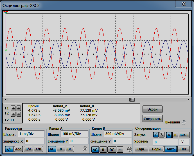194x156 pixels.
Task: Toggle Канал B terminal radio indicator
Action: pos(130,149)
